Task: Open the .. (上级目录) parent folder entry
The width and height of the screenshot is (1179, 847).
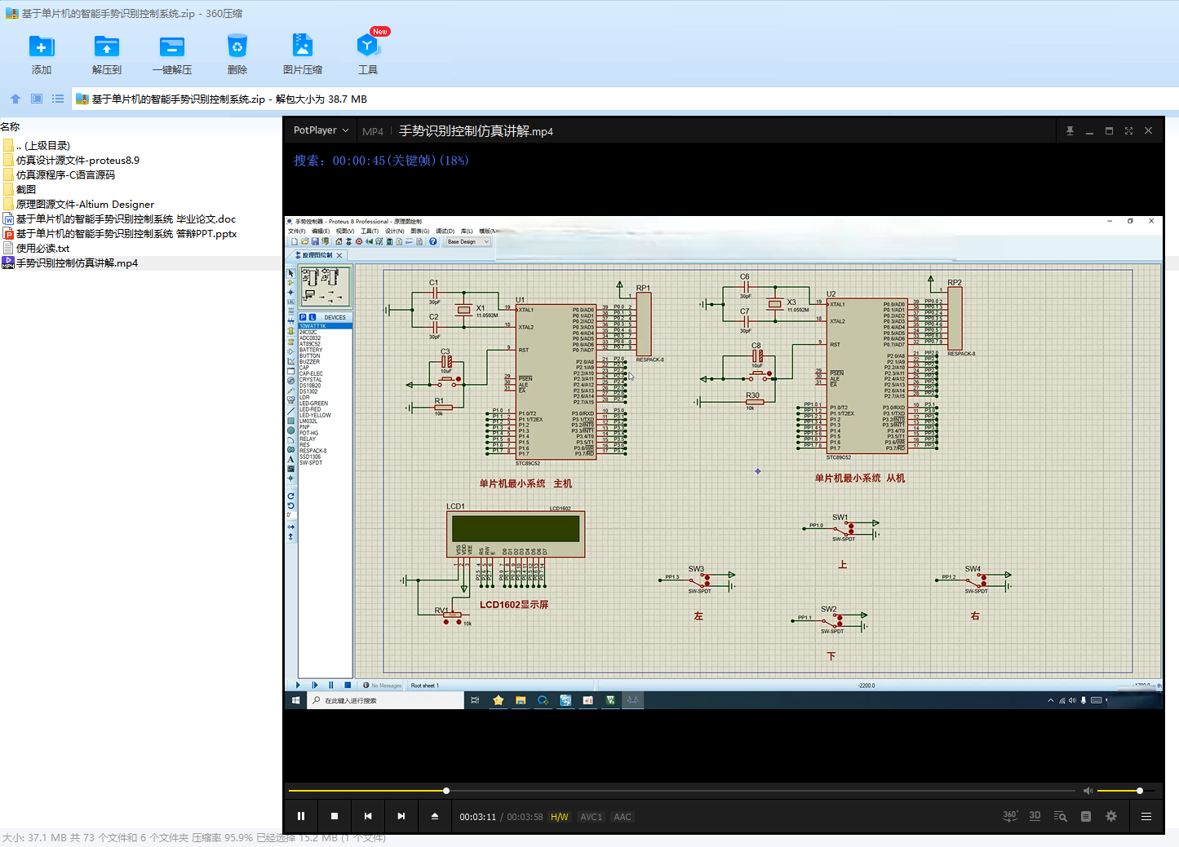Action: coord(42,145)
